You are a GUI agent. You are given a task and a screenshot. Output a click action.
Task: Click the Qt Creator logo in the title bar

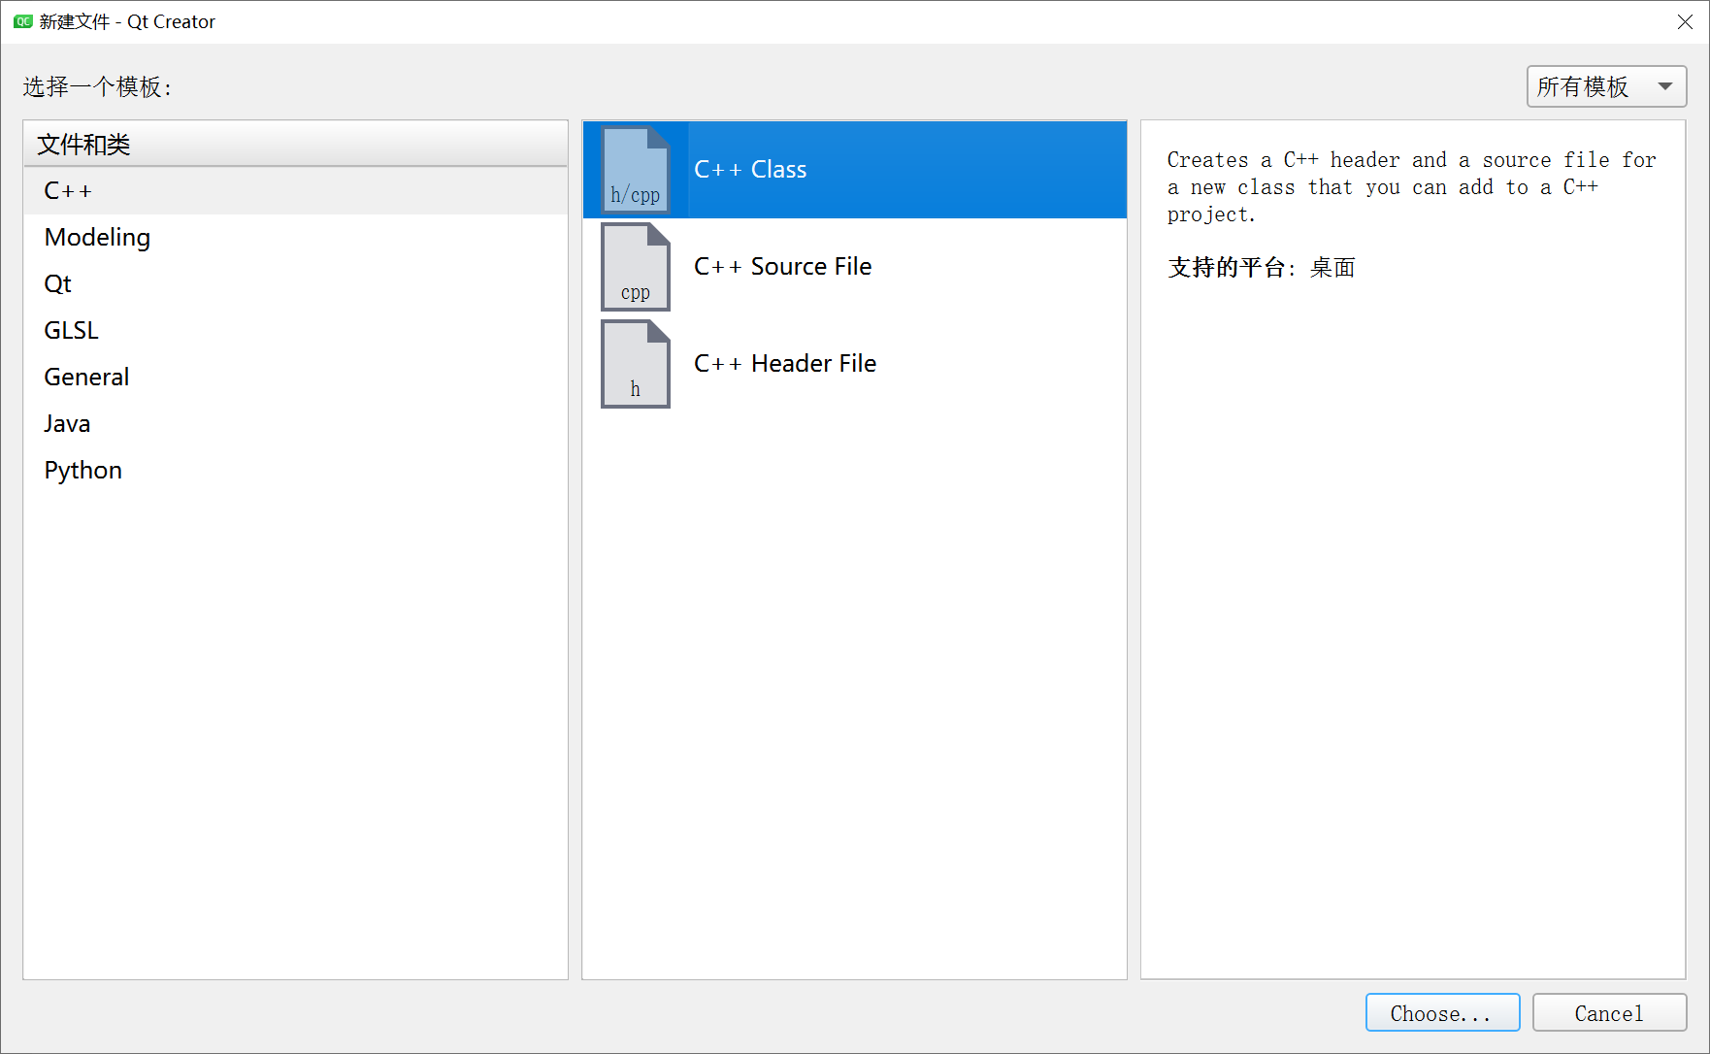[20, 20]
